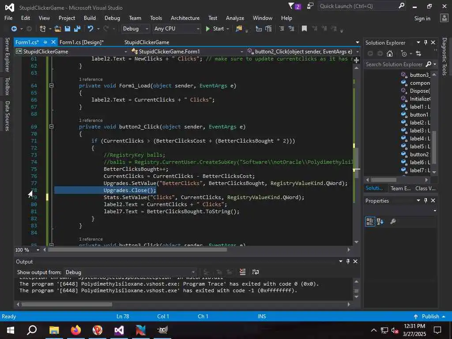Click the Property Pages wrench icon

pyautogui.click(x=393, y=222)
